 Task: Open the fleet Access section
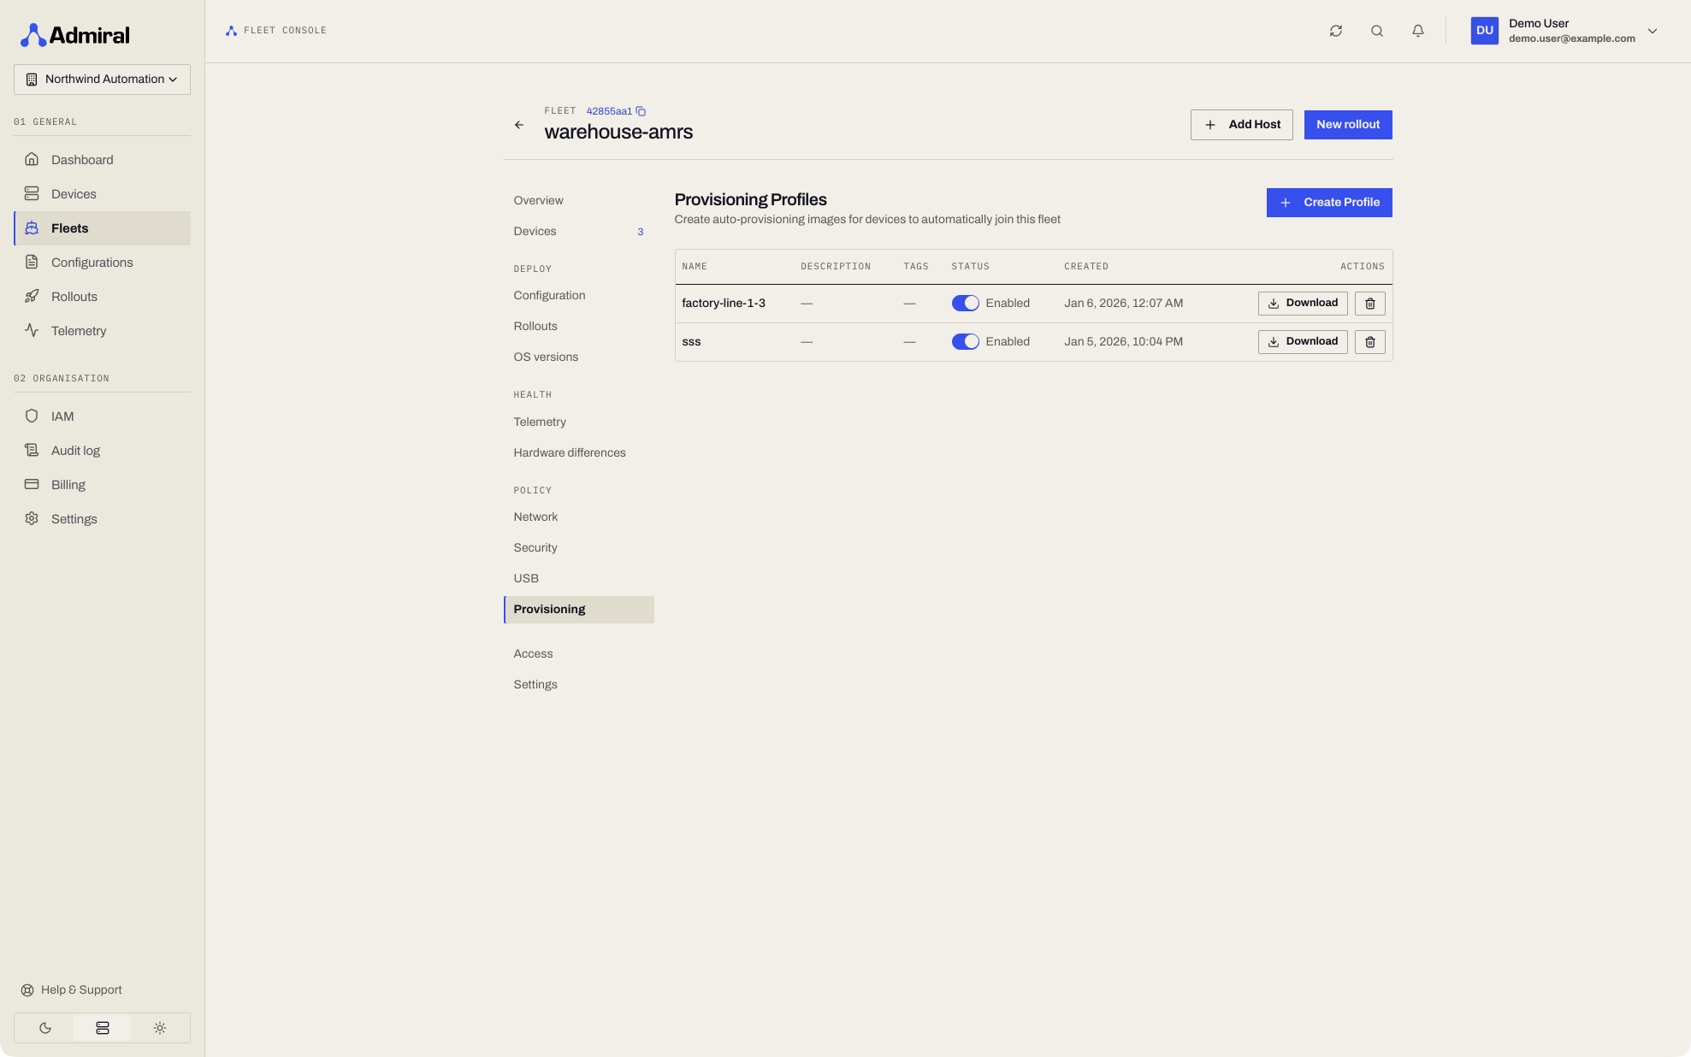click(579, 654)
